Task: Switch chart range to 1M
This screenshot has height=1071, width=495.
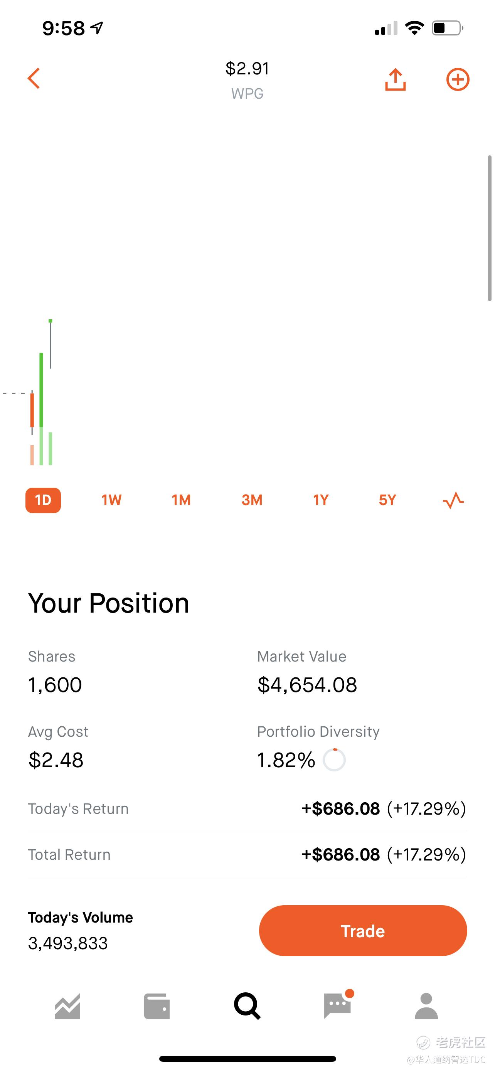Action: (x=181, y=500)
